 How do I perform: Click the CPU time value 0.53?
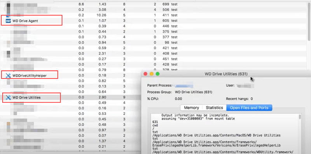(103, 114)
